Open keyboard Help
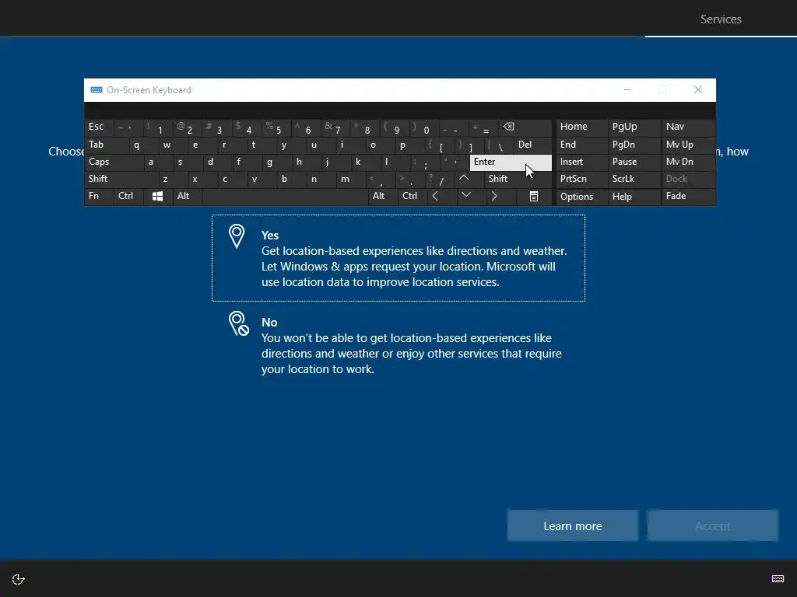Viewport: 797px width, 597px height. pos(634,197)
